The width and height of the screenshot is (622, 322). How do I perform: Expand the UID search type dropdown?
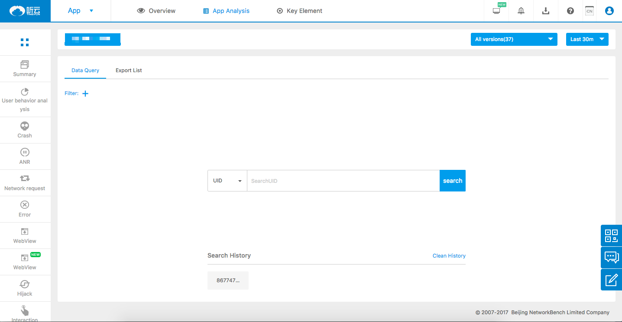coord(227,181)
